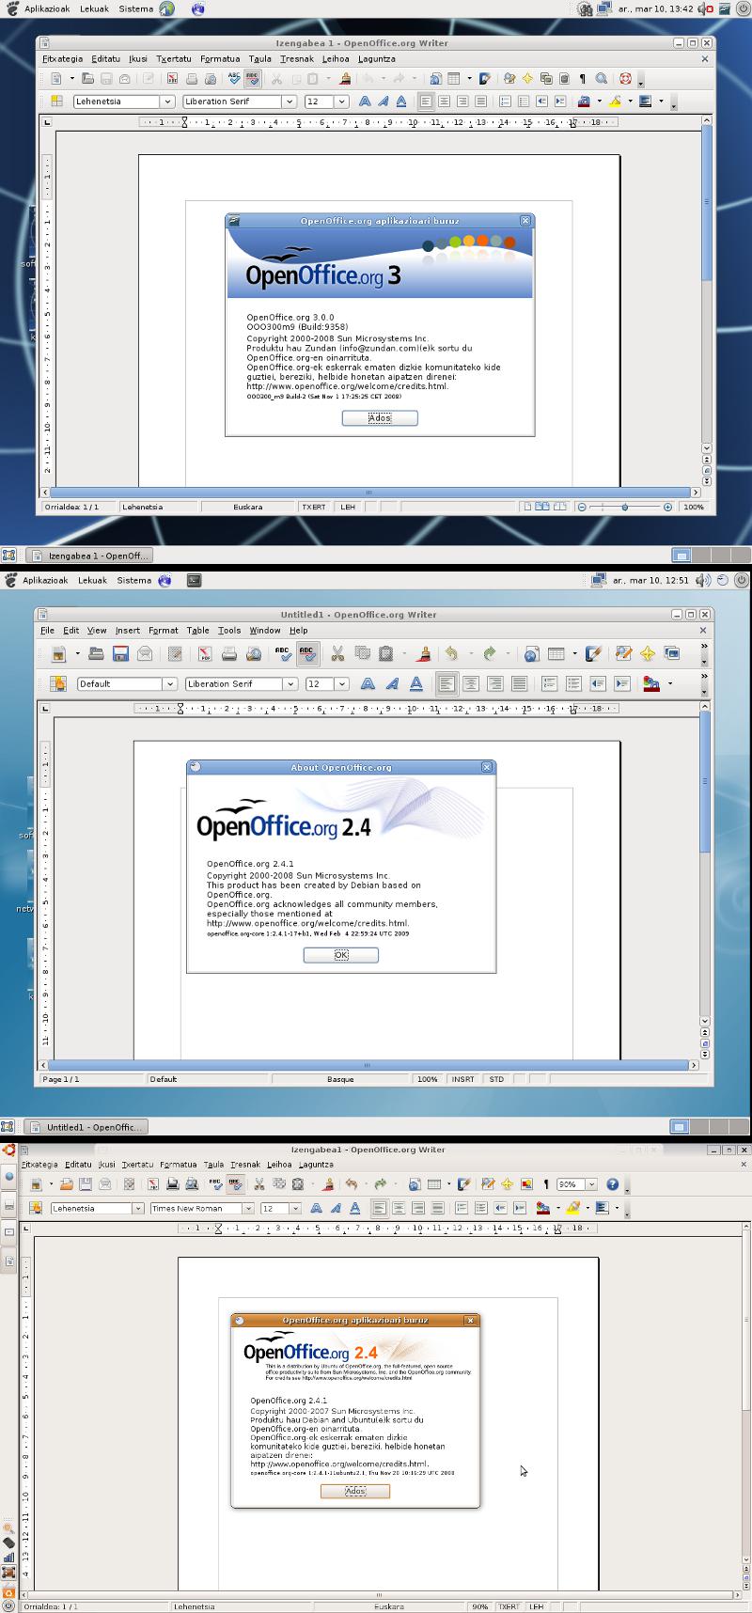Expand Liberation Serif font dropdown in Untitled1
752x1613 pixels.
click(290, 684)
